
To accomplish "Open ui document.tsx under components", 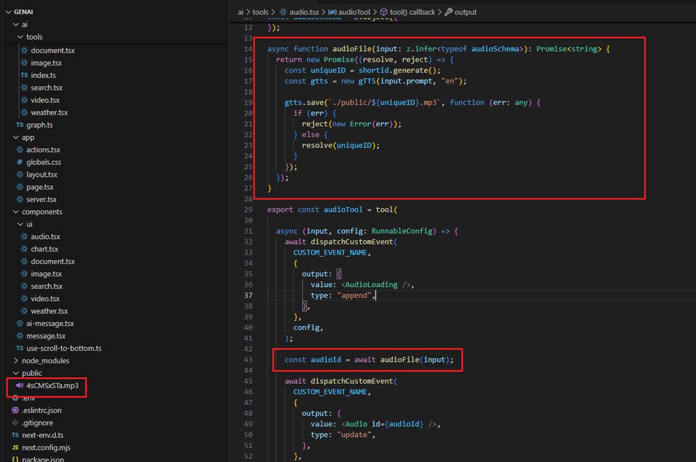I will point(53,261).
